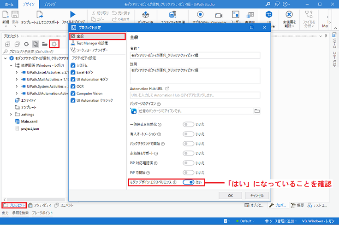
Task: Start Debug File with play icon
Action: click(x=73, y=14)
